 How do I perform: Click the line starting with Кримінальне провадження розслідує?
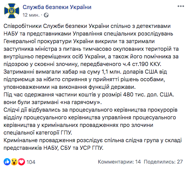coord(92,140)
